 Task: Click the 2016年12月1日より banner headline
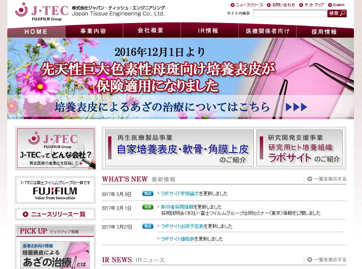tap(160, 52)
